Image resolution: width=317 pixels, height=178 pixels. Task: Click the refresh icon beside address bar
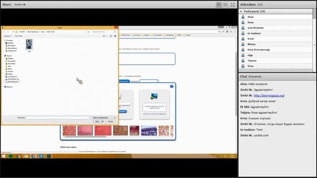click(x=89, y=32)
